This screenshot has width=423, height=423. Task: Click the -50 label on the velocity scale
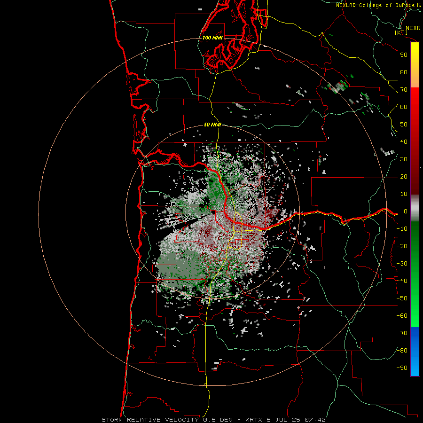(402, 298)
